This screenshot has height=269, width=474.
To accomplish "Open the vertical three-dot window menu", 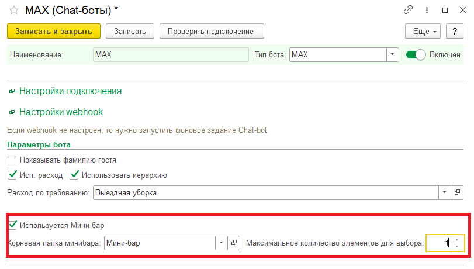I will (427, 11).
